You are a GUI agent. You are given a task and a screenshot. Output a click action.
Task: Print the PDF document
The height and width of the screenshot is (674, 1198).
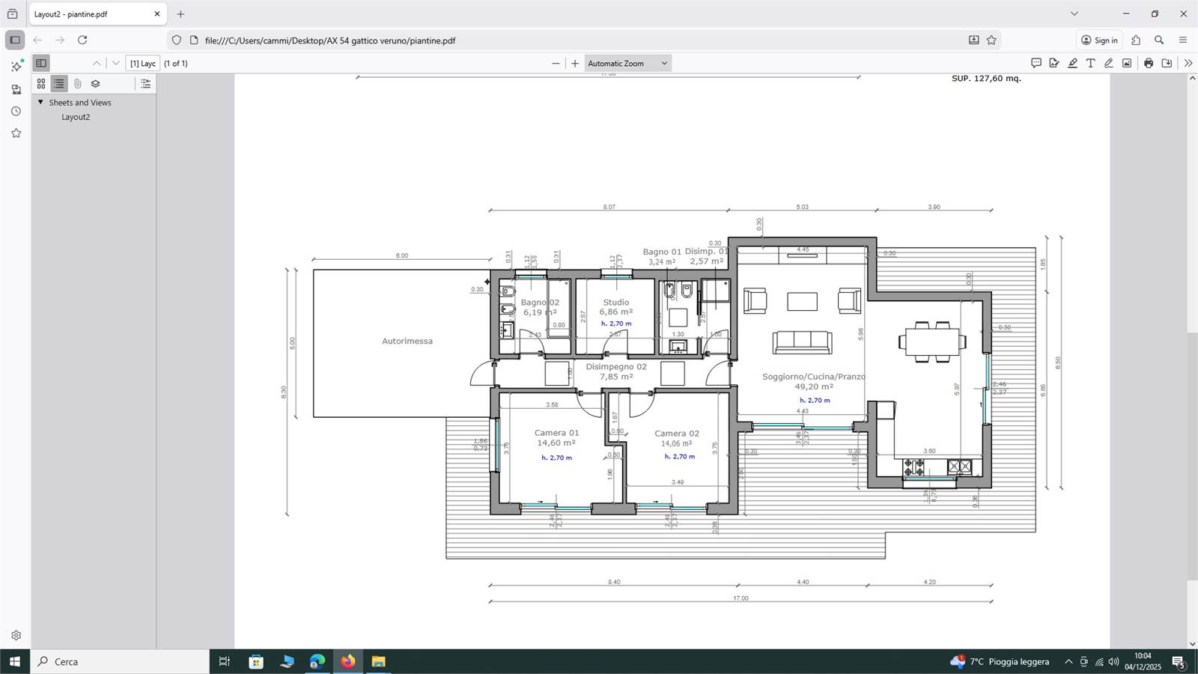pos(1148,63)
